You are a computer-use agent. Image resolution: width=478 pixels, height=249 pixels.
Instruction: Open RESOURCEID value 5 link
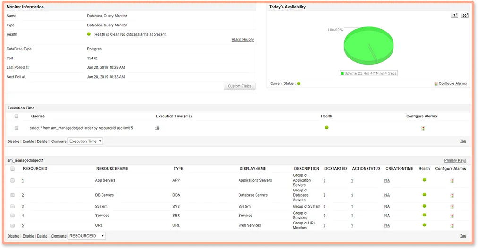pos(23,226)
